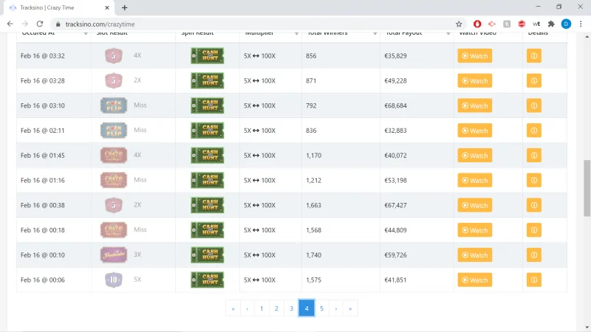
Task: Go back to previous page
Action: pyautogui.click(x=10, y=24)
